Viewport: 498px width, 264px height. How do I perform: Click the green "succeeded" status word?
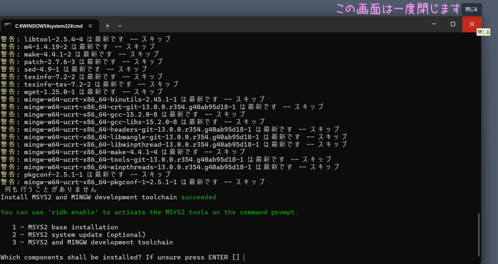pos(198,197)
